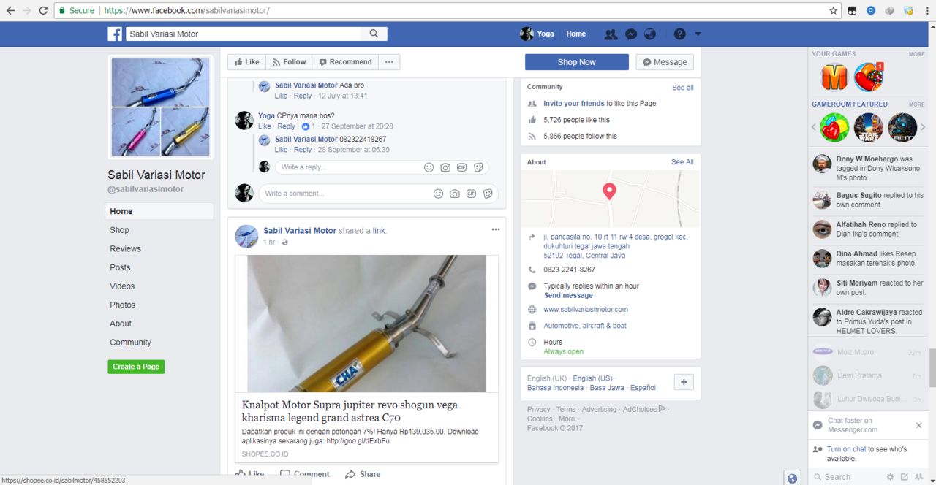This screenshot has width=936, height=485.
Task: Open Messenger icon in top bar
Action: (631, 34)
